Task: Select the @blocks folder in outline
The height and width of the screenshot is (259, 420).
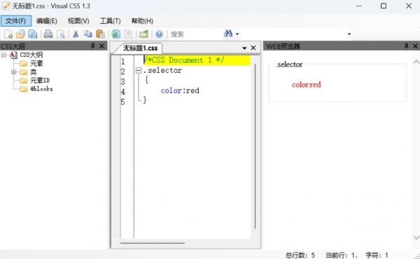Action: point(41,89)
